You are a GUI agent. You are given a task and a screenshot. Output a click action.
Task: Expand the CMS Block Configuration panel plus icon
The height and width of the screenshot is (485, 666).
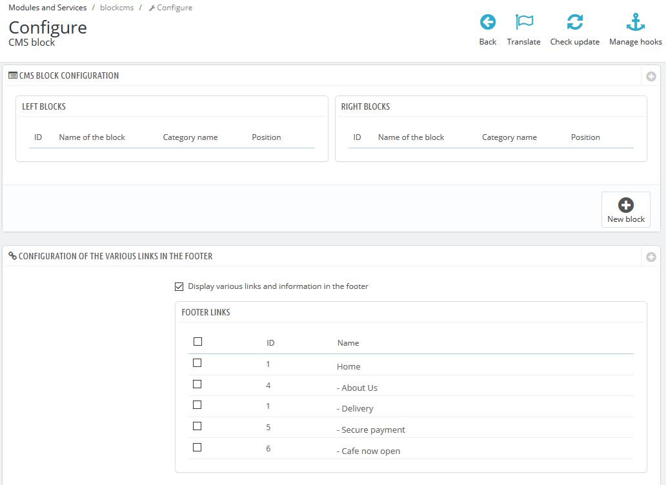[651, 76]
